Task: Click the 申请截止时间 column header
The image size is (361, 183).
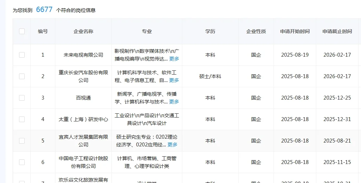Action: 337,31
